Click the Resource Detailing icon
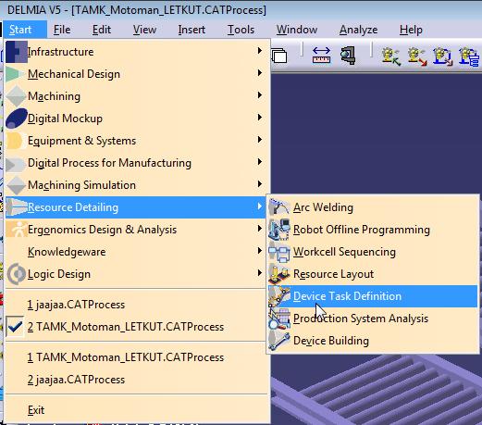The height and width of the screenshot is (425, 482). (x=17, y=207)
